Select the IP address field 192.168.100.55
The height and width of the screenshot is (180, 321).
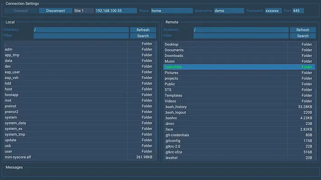(x=116, y=11)
